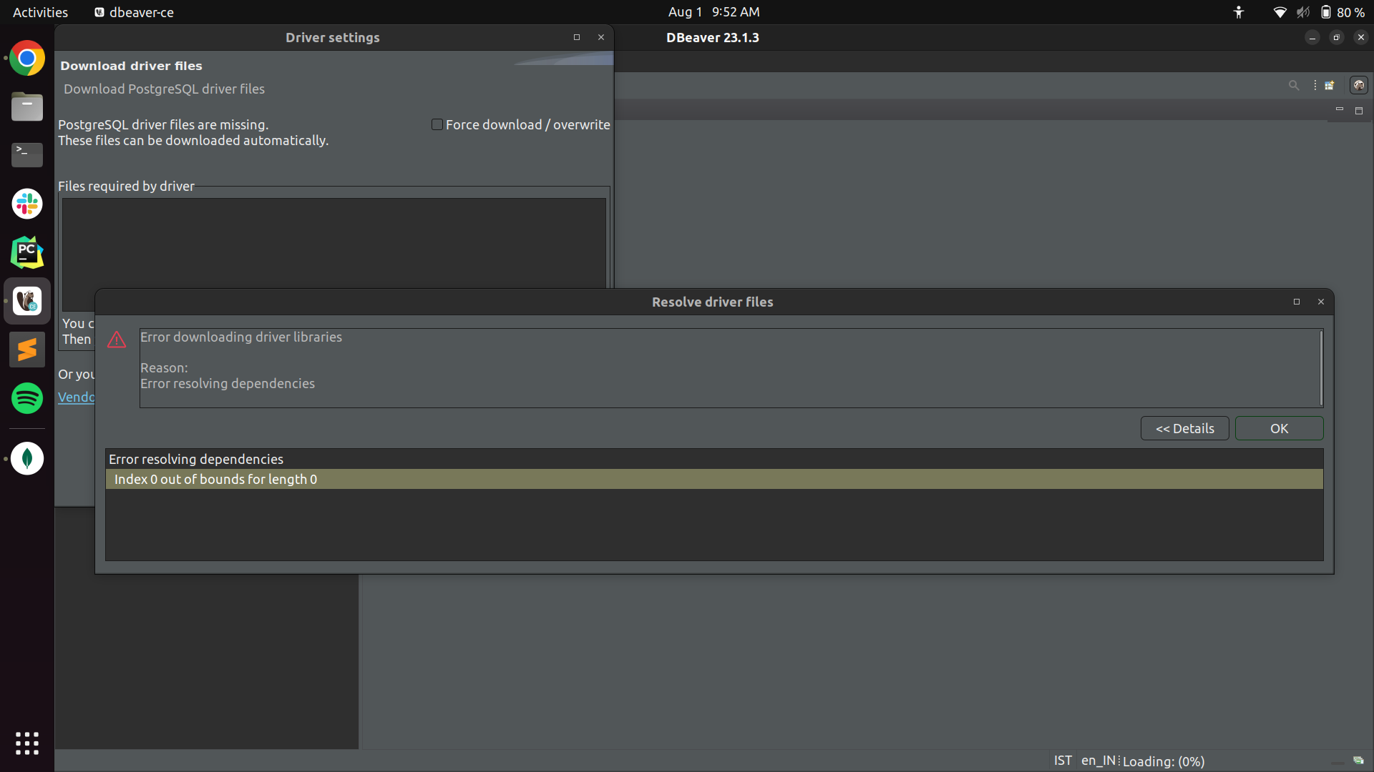The image size is (1374, 772).
Task: Dismiss the error dialog with OK
Action: 1278,428
